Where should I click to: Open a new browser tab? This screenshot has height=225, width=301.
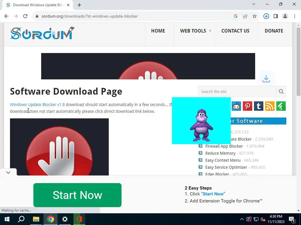[79, 5]
